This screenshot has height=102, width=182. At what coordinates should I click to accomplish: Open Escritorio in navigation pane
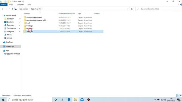click(x=10, y=22)
